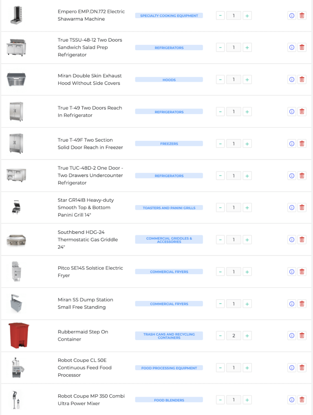This screenshot has height=415, width=313.
Task: Show info for Robot Coupe CL 50E
Action: click(x=292, y=368)
